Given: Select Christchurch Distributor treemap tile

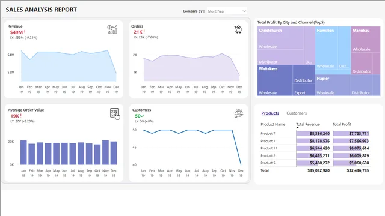Looking at the screenshot, I should point(281,57).
